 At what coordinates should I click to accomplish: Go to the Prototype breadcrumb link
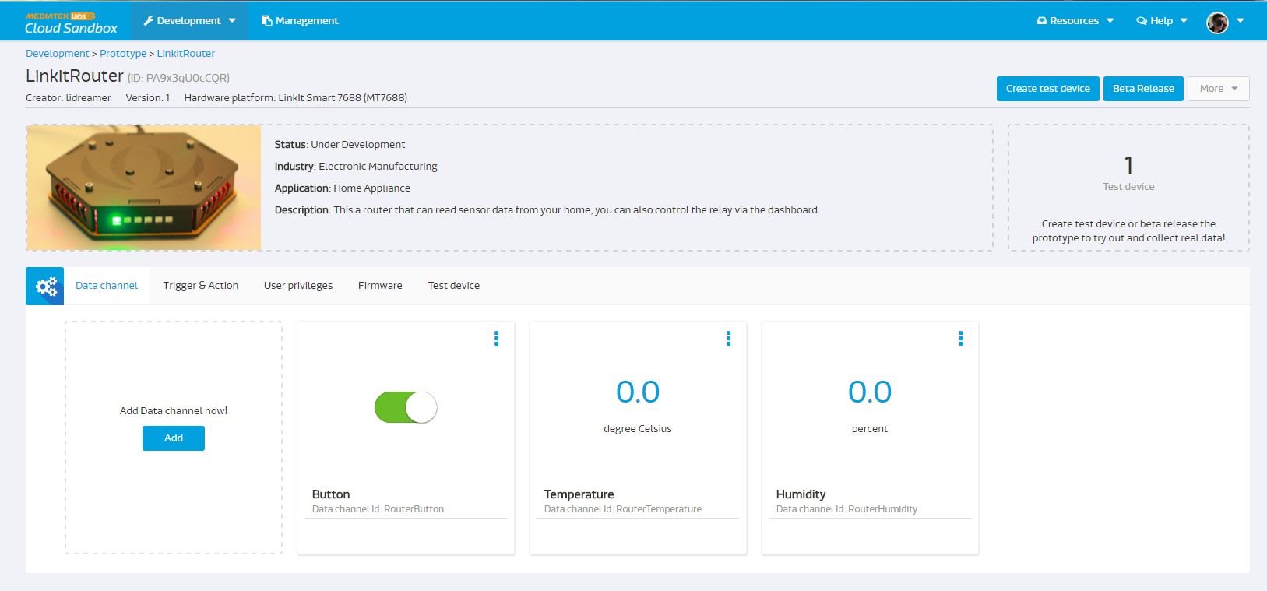(x=123, y=54)
